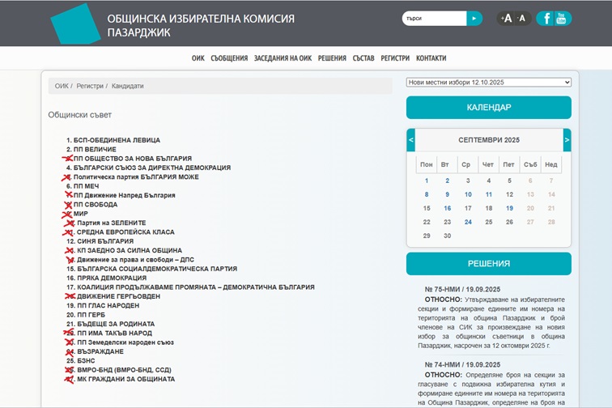This screenshot has height=408, width=612.
Task: Focus the търси search field
Action: coord(434,18)
